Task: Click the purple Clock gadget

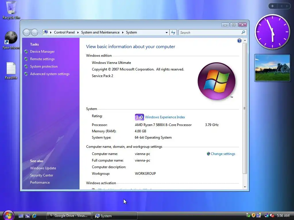Action: tap(272, 32)
